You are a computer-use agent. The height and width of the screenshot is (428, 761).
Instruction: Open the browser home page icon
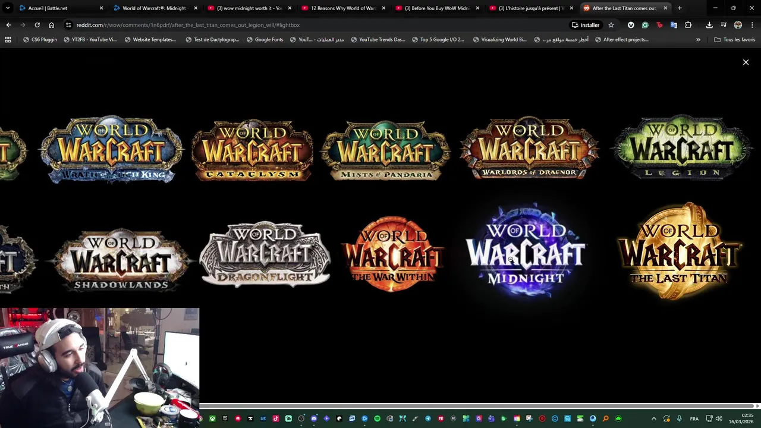[x=51, y=25]
